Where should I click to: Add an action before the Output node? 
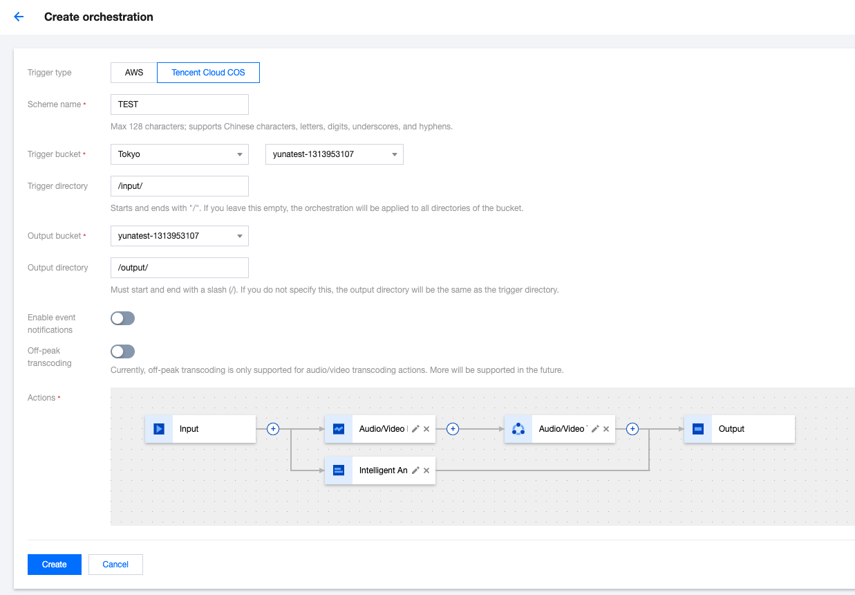click(x=632, y=429)
